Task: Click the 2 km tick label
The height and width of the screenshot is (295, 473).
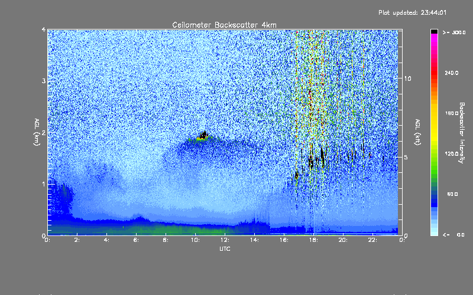Action: pos(44,132)
